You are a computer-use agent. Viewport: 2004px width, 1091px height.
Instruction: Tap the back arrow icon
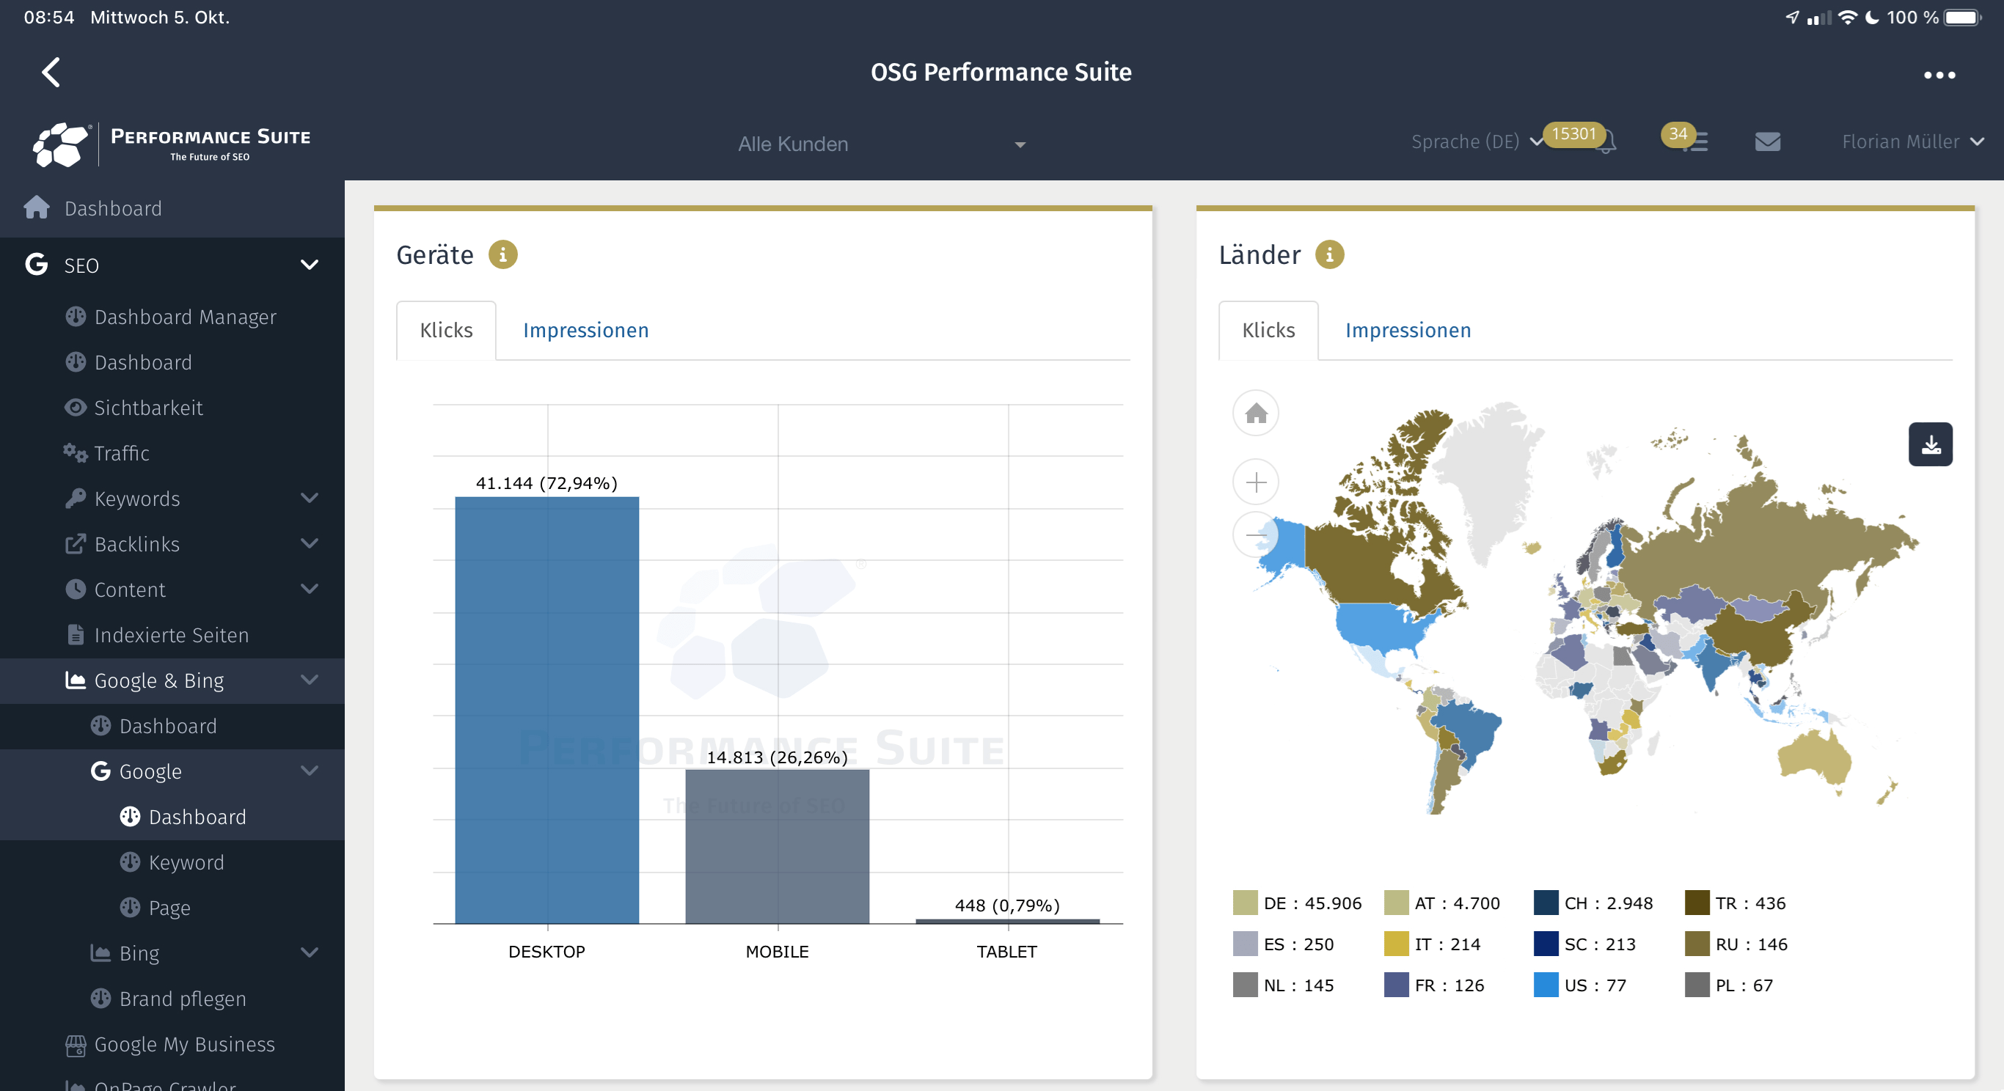coord(51,73)
